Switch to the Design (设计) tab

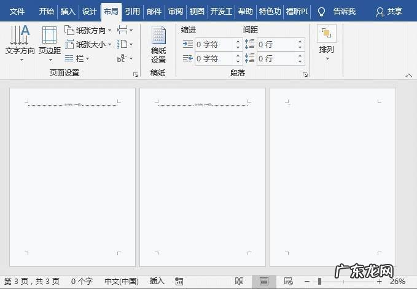[90, 12]
